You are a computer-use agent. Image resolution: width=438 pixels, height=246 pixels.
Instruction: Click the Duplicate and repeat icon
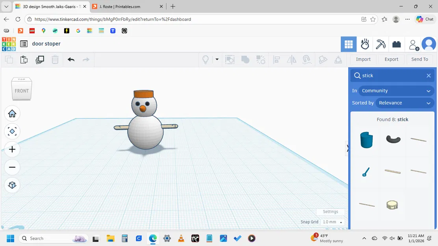point(40,59)
